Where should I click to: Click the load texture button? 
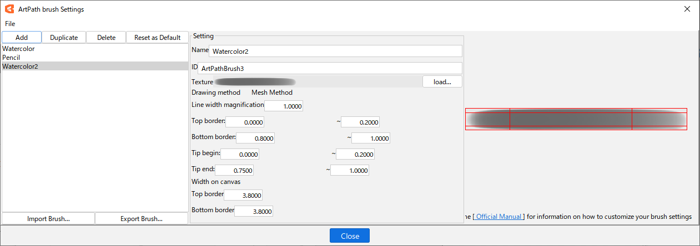pos(442,82)
